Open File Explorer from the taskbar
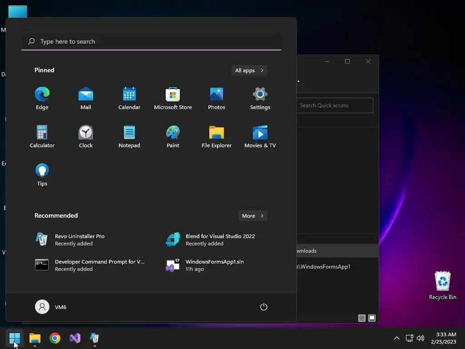Viewport: 465px width, 349px height. [35, 338]
